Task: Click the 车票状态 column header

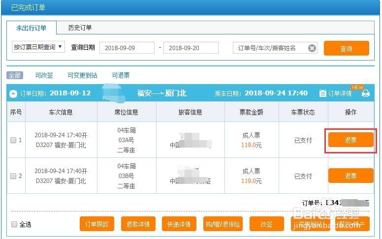Action: pyautogui.click(x=303, y=112)
